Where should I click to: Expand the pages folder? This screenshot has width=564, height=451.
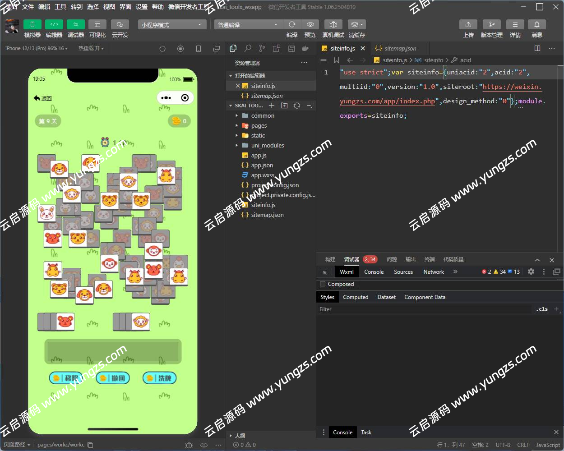259,126
